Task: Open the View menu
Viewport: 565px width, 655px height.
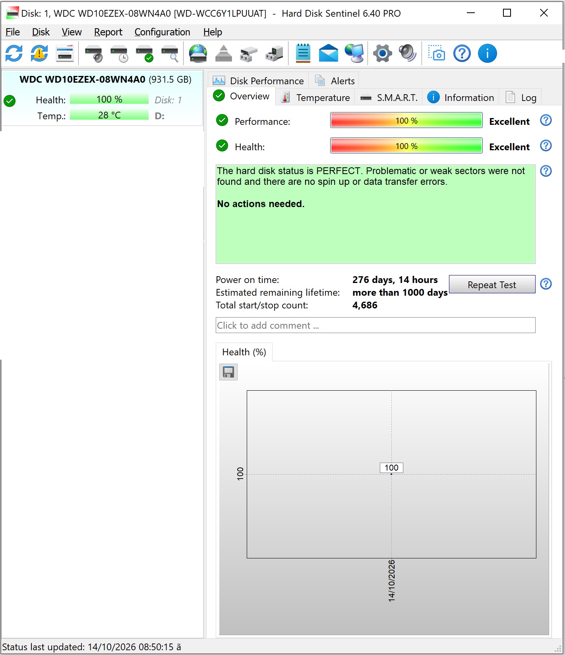Action: [72, 32]
